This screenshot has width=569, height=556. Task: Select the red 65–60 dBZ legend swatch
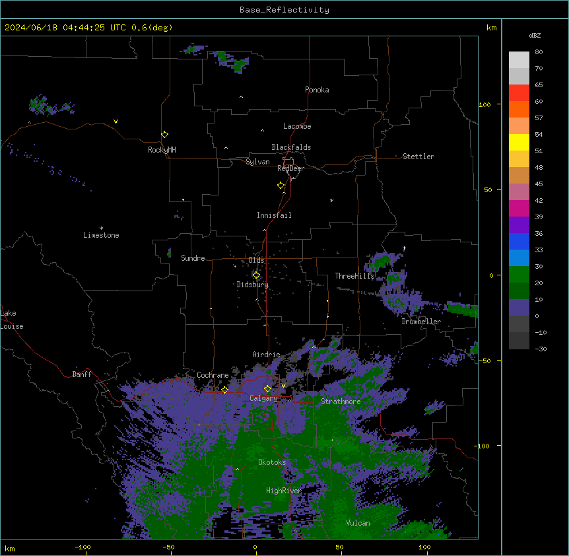[519, 93]
